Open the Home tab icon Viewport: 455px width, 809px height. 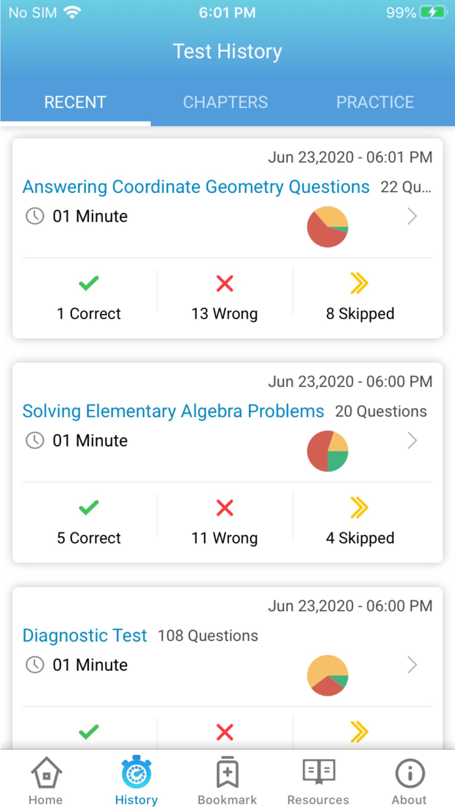(x=46, y=773)
